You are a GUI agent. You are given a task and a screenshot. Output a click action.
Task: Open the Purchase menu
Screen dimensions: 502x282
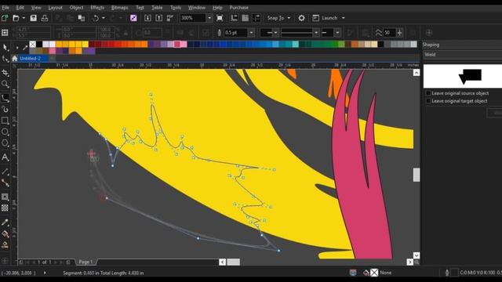(238, 7)
